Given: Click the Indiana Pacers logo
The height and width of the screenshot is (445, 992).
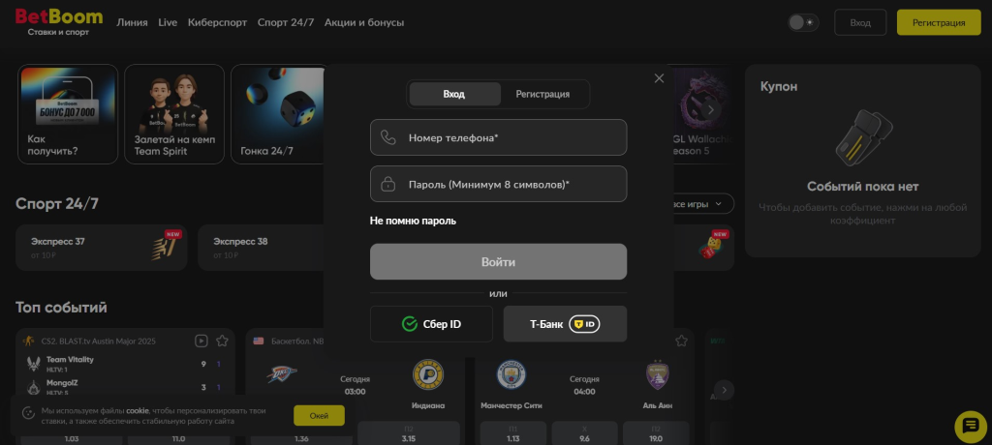Looking at the screenshot, I should tap(428, 374).
